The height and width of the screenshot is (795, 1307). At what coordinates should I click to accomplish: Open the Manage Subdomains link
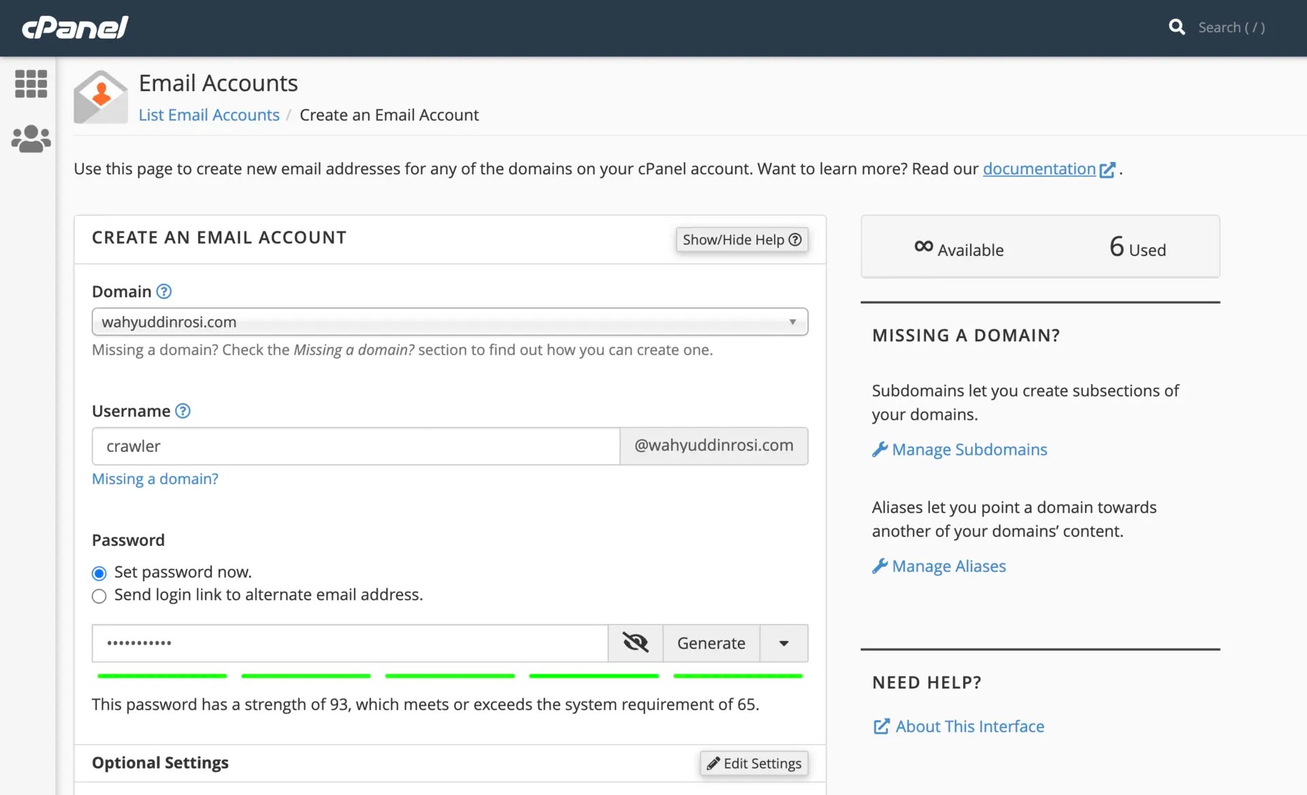[969, 450]
